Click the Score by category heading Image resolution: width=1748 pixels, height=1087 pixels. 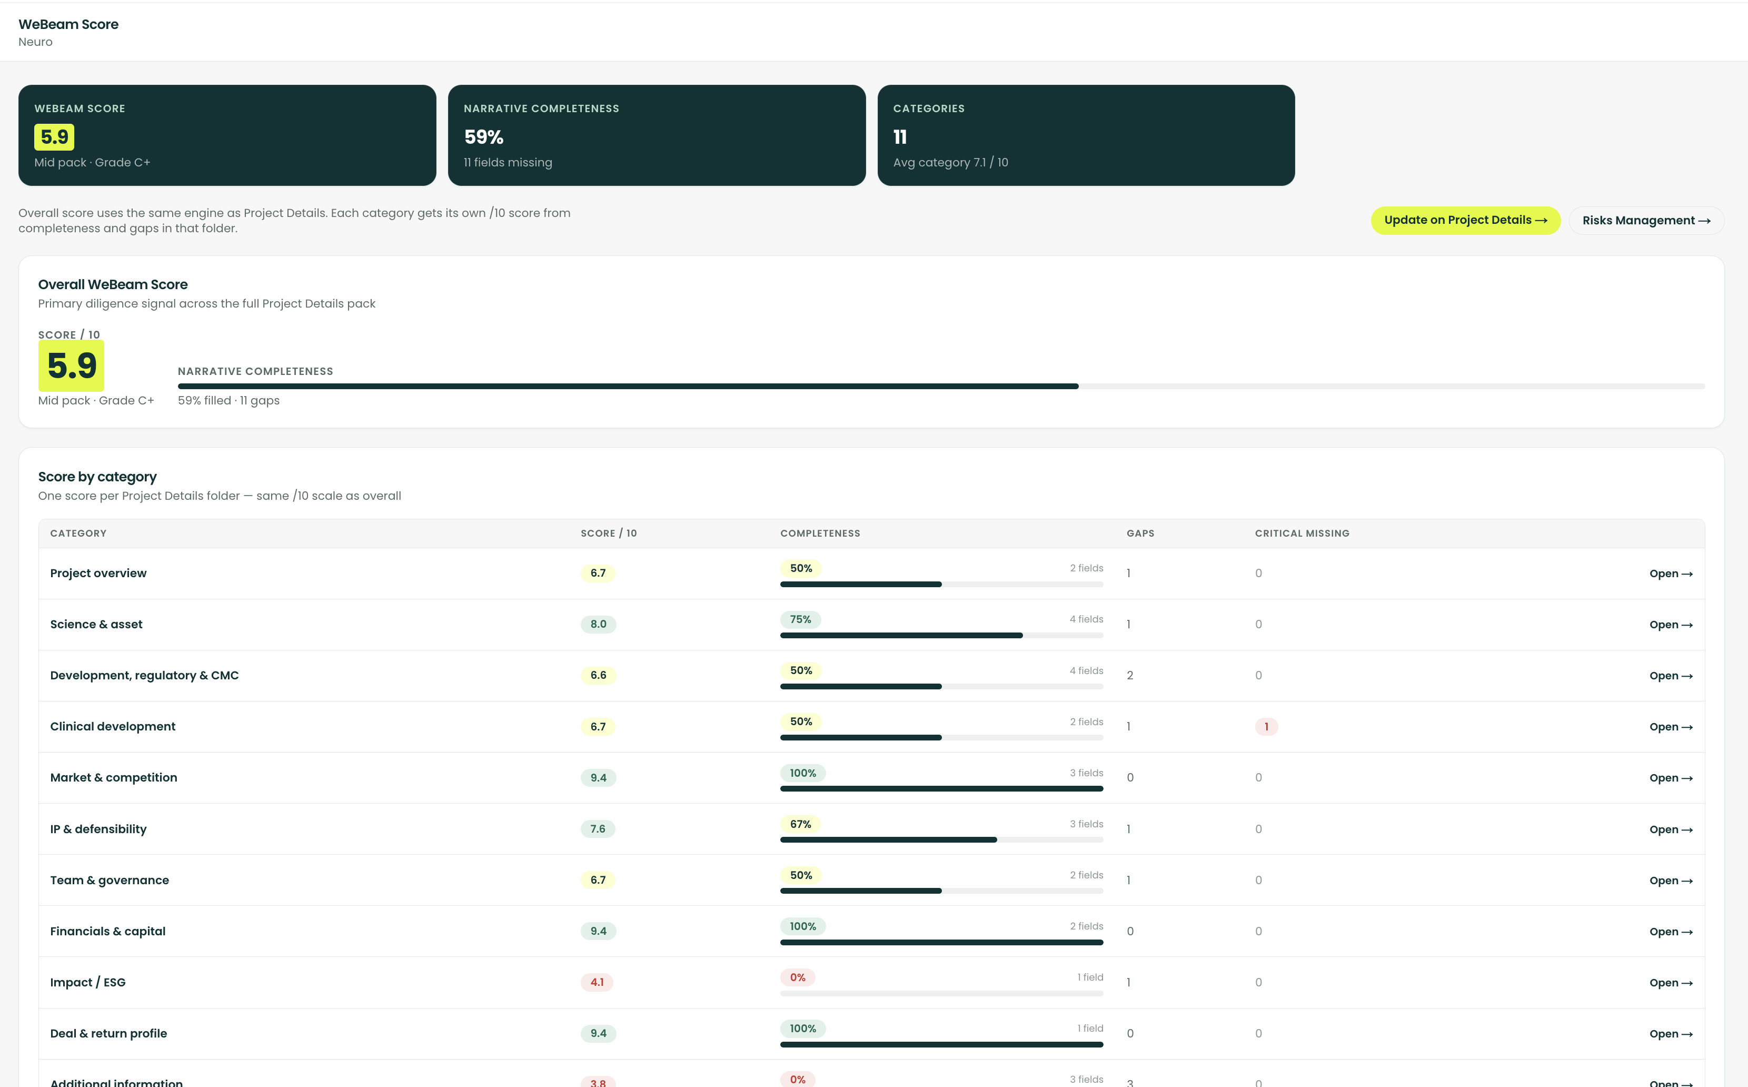[x=97, y=477]
